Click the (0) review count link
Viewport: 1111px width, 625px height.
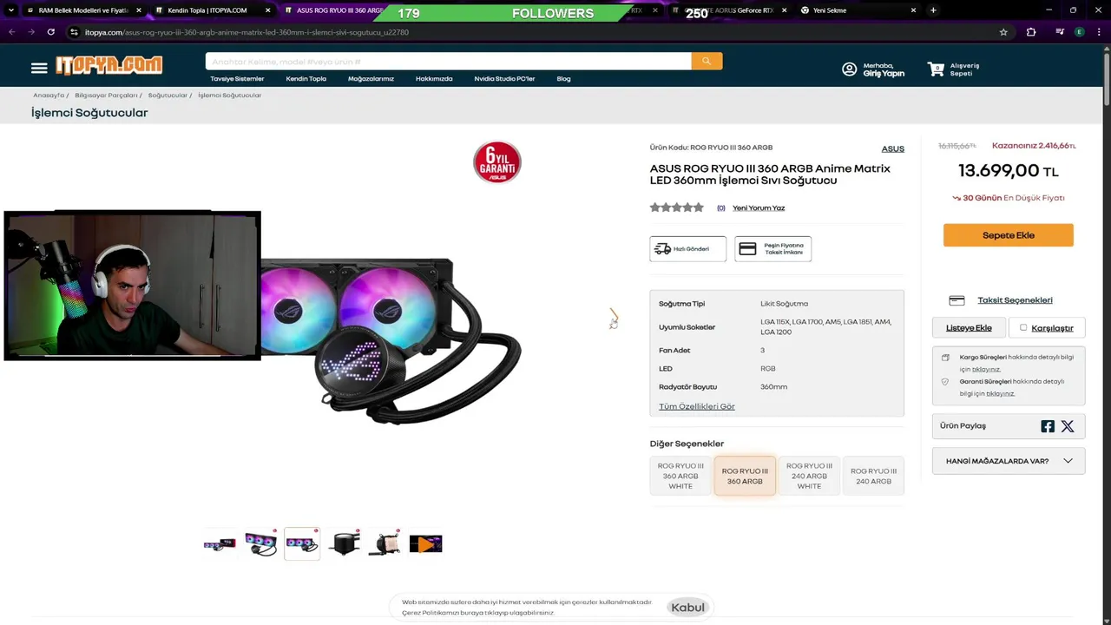pos(721,208)
